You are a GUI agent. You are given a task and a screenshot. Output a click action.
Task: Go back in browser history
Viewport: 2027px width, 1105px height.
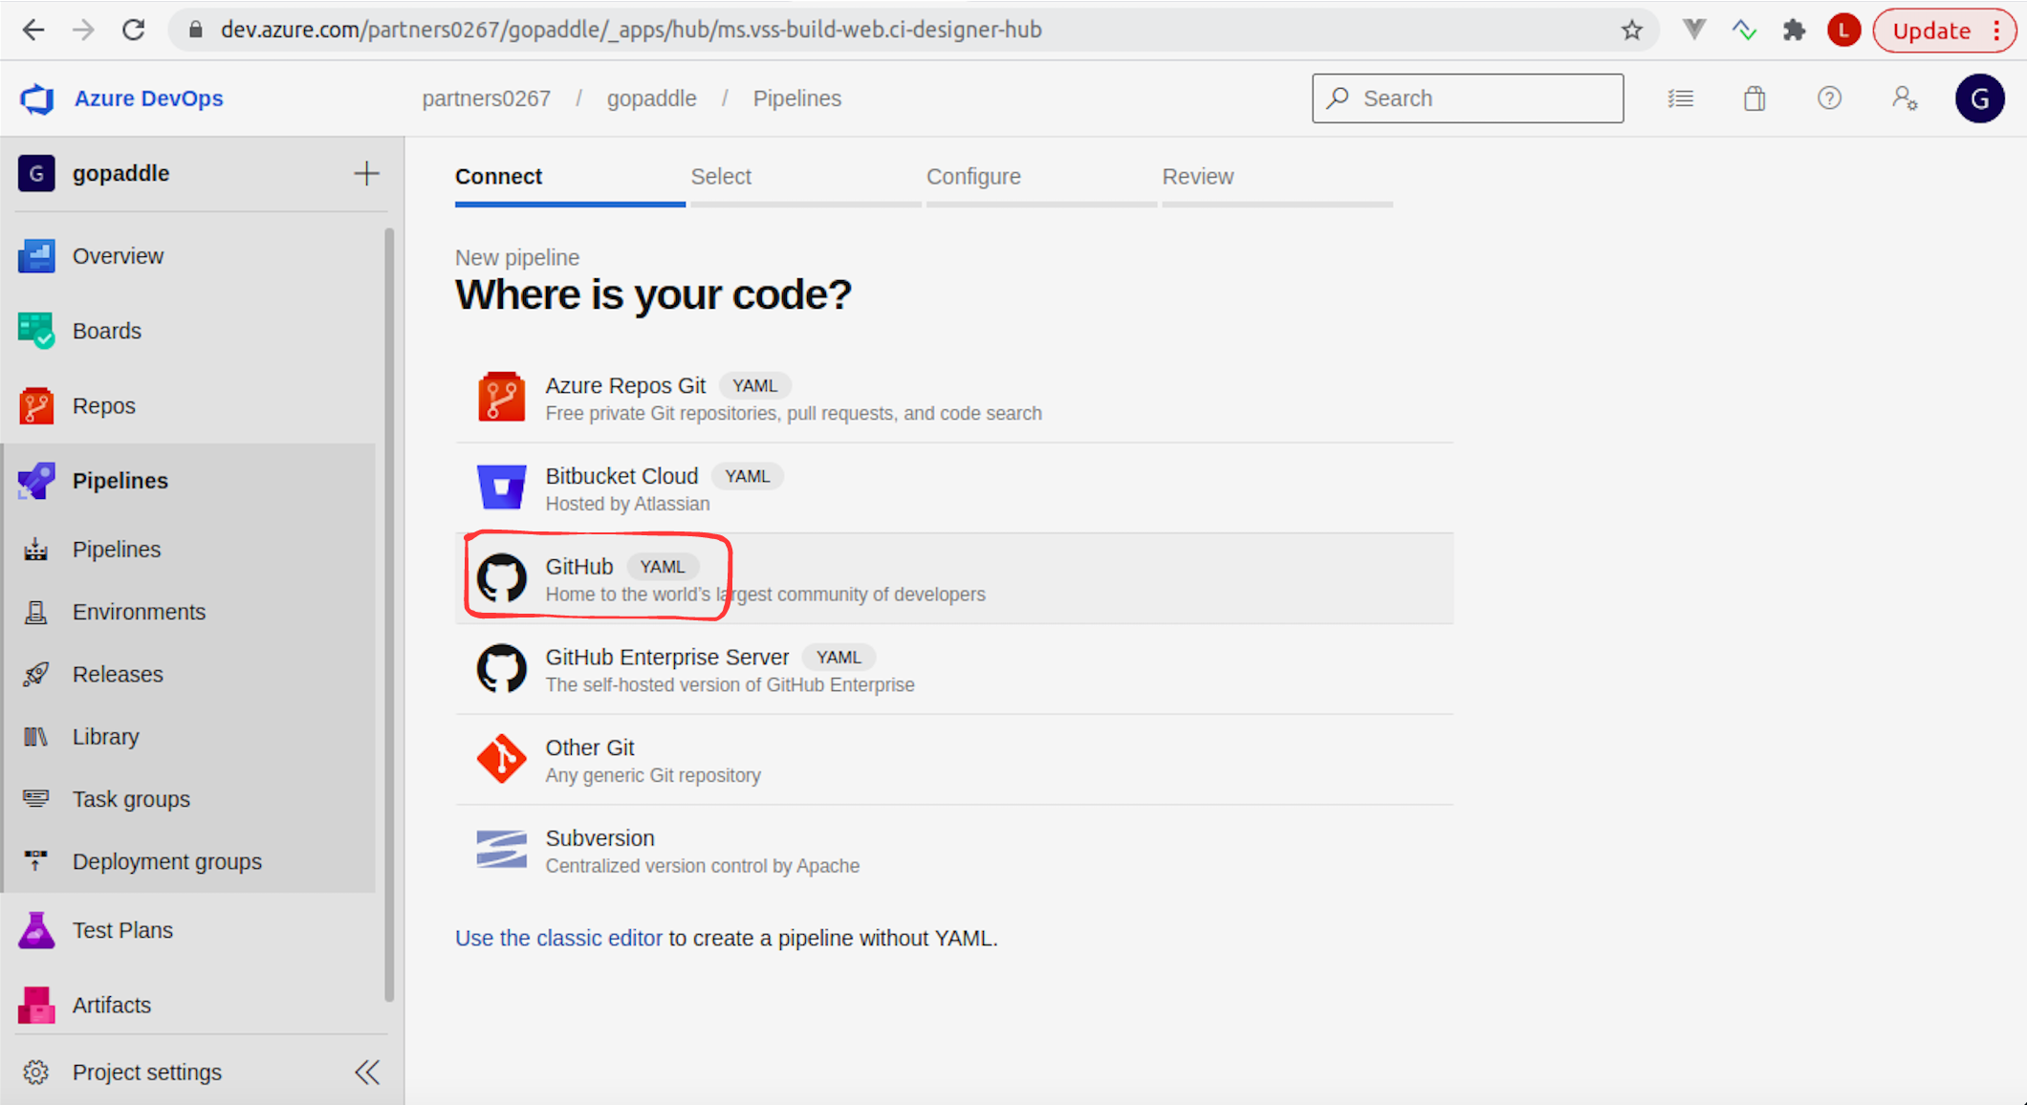tap(33, 30)
